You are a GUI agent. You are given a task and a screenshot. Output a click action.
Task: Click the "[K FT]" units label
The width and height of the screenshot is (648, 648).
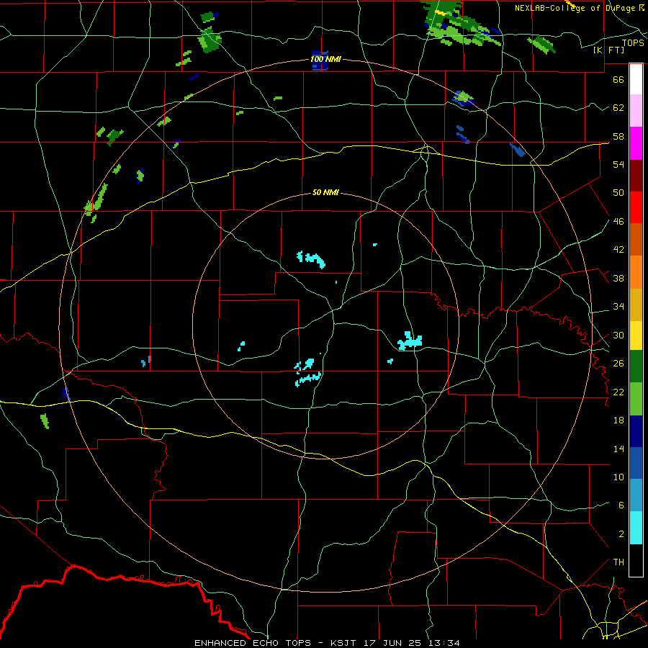[x=609, y=50]
